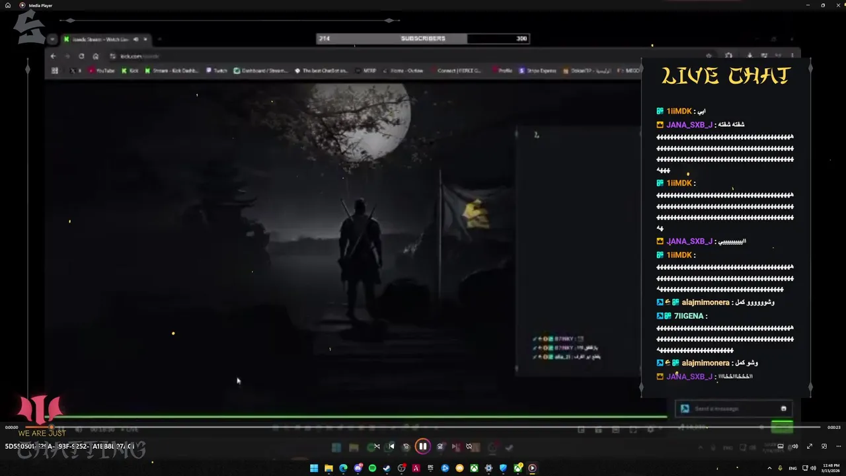846x476 pixels.
Task: Switch the video to full screen
Action: point(810,446)
